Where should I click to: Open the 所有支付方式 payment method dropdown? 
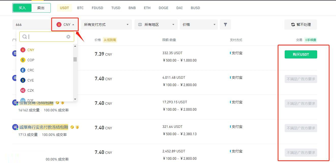tap(105, 24)
